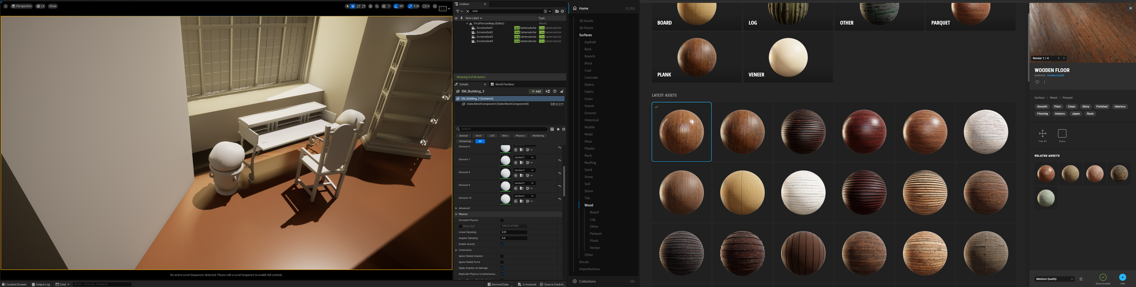Select Screenshot3 camera actor in Outliner
Viewport: 1136px width, 287px height.
point(485,37)
